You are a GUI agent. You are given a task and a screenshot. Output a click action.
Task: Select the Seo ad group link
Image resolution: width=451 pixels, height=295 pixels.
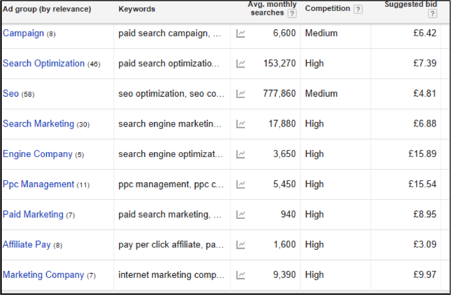(x=11, y=93)
